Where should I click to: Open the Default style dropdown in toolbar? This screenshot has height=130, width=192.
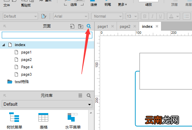tap(20, 16)
